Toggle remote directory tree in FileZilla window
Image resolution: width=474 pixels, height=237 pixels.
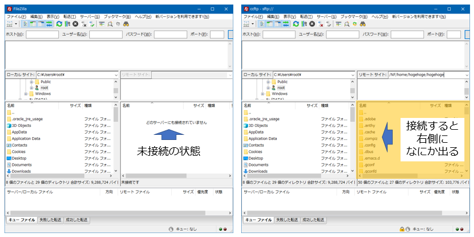coord(41,24)
